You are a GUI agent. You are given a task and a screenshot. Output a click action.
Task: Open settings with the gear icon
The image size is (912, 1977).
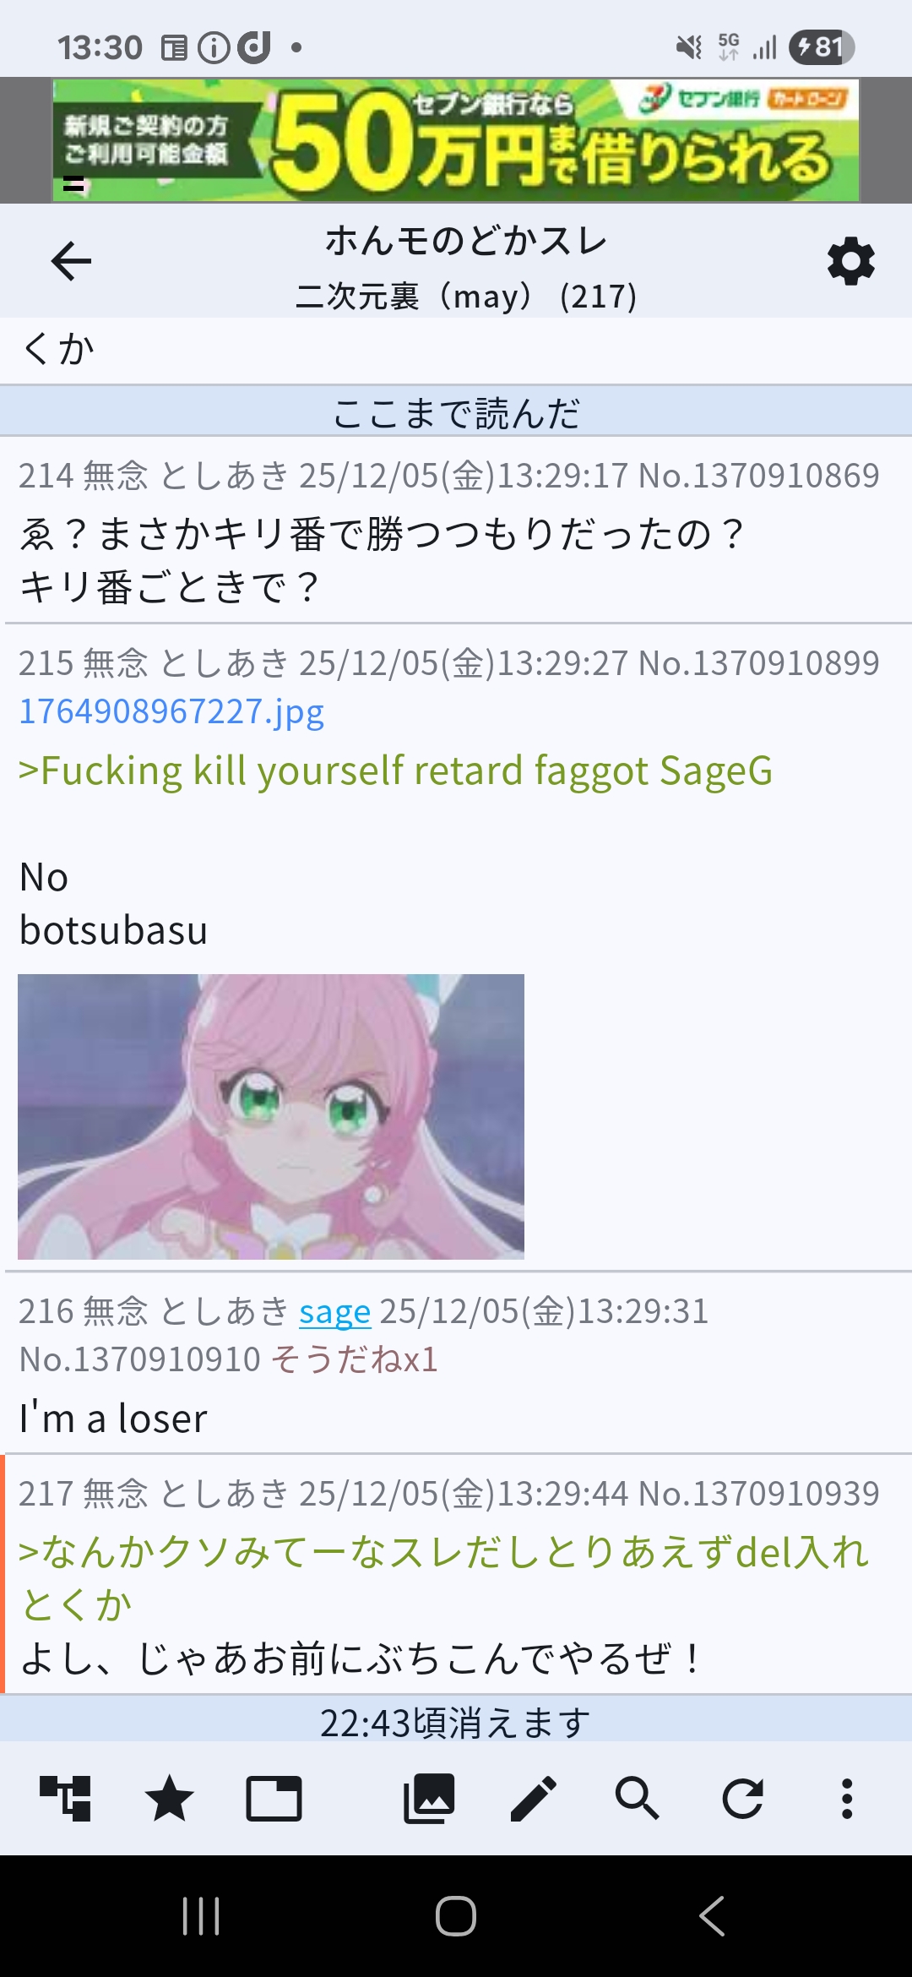(850, 261)
